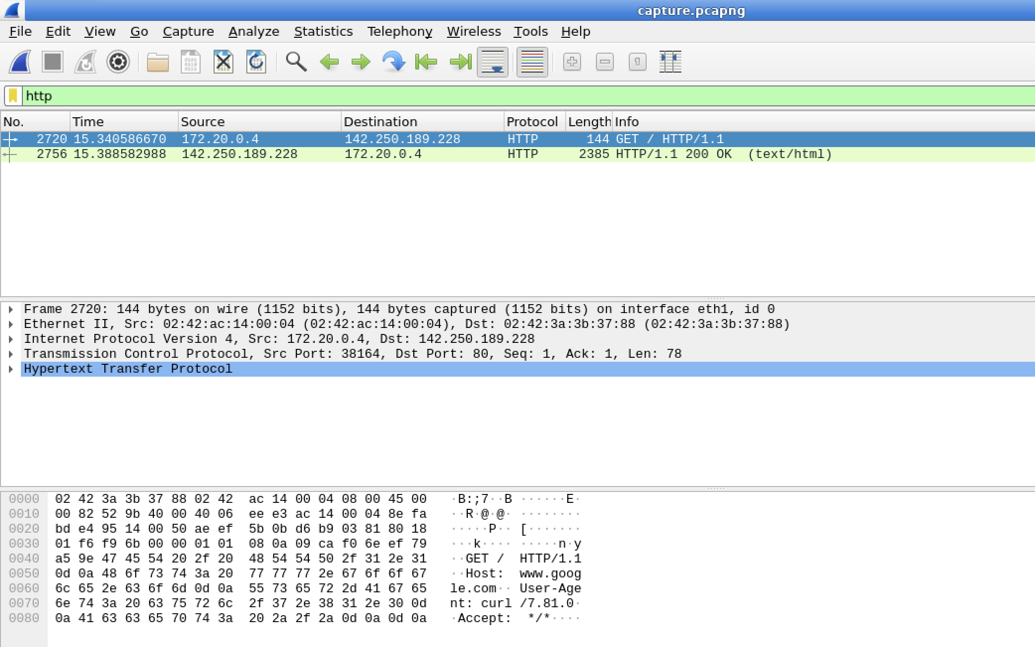Image resolution: width=1035 pixels, height=647 pixels.
Task: Expand the Transmission Control Protocol details
Action: [x=11, y=353]
